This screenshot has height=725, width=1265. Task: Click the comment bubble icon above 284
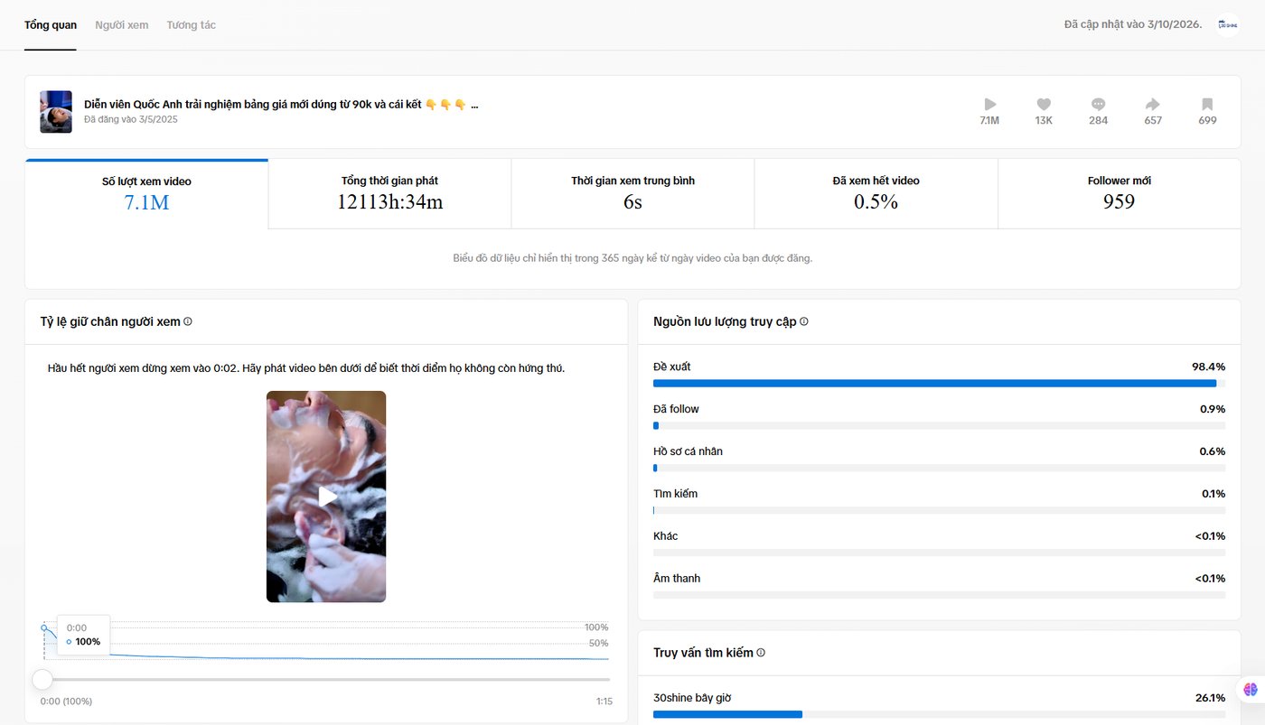pyautogui.click(x=1099, y=104)
